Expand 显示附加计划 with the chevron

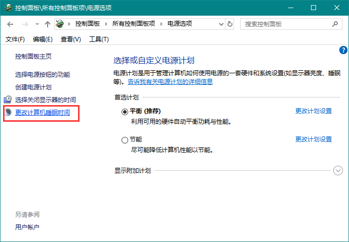coord(338,170)
